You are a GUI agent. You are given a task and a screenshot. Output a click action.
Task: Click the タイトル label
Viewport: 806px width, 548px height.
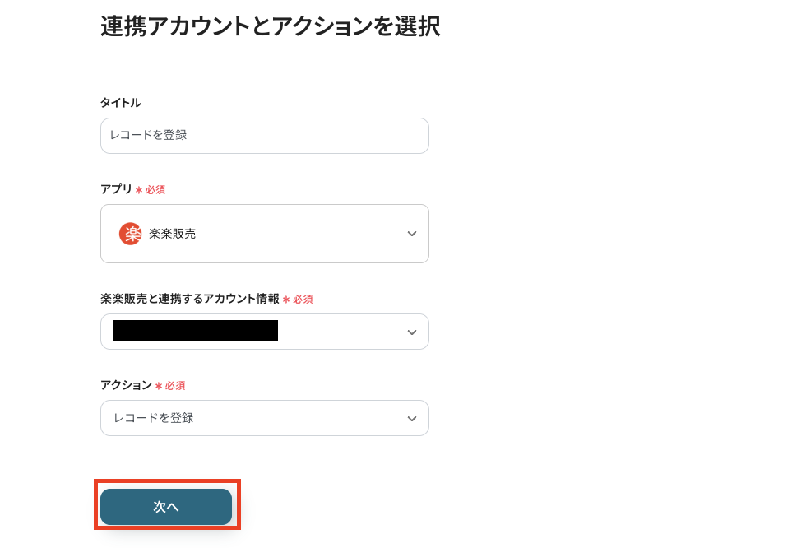(x=119, y=102)
